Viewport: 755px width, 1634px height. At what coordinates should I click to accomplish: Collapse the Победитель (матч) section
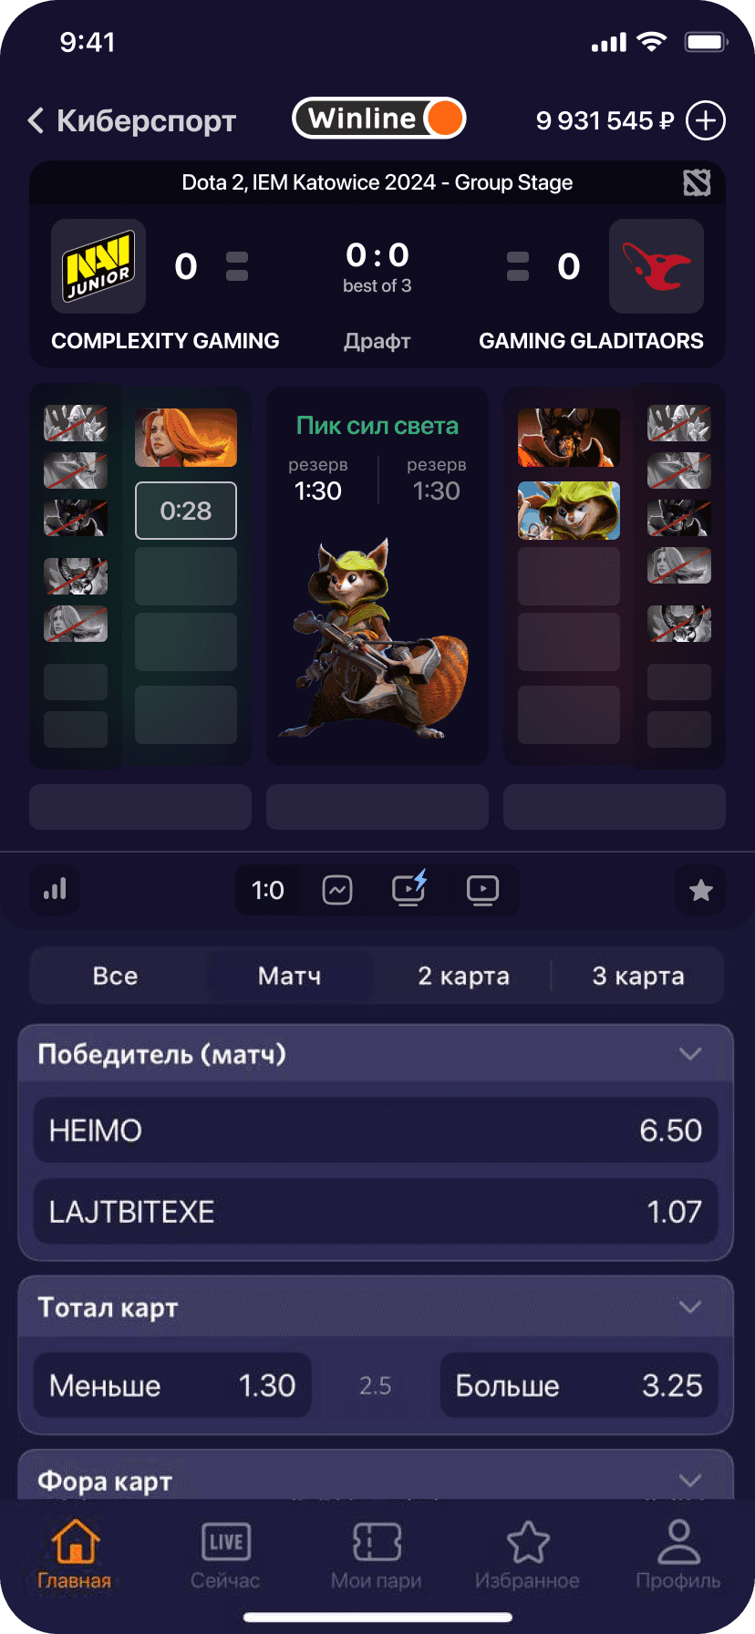(690, 1054)
